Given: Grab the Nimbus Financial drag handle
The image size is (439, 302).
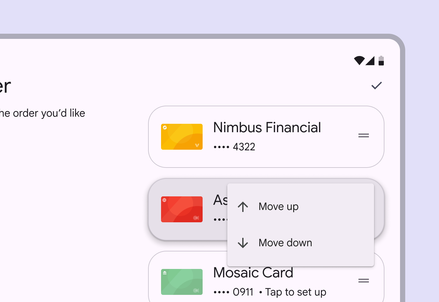Looking at the screenshot, I should (x=363, y=135).
